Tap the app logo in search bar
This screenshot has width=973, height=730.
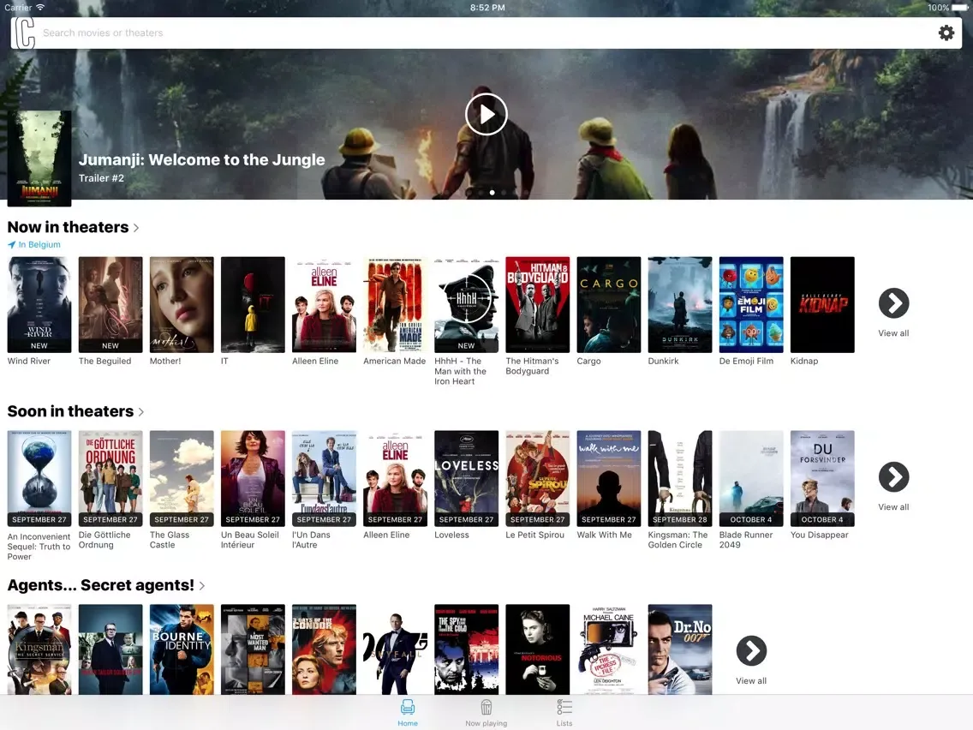coord(25,33)
